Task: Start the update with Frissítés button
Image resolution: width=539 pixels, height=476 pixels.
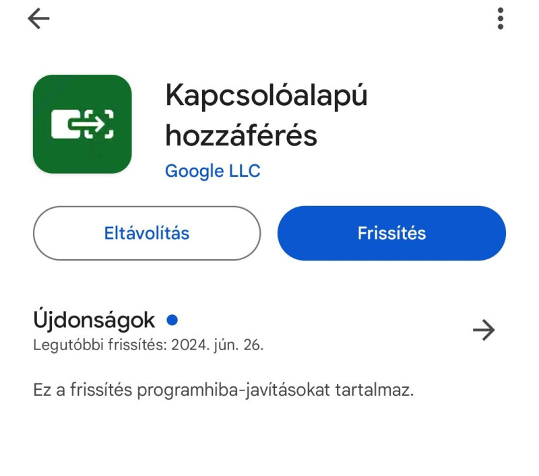Action: click(x=391, y=233)
